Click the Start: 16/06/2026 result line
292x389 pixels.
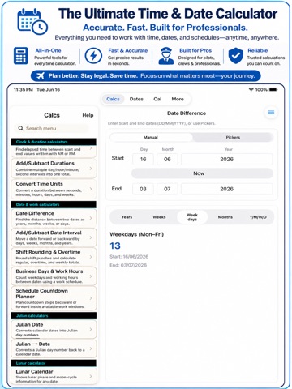129,257
